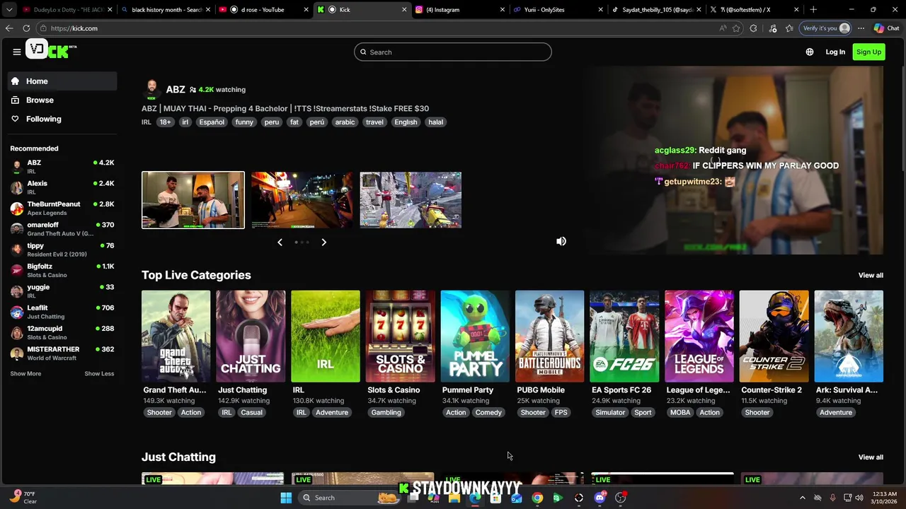Close the Kick browser tab
Image resolution: width=906 pixels, height=509 pixels.
point(404,9)
